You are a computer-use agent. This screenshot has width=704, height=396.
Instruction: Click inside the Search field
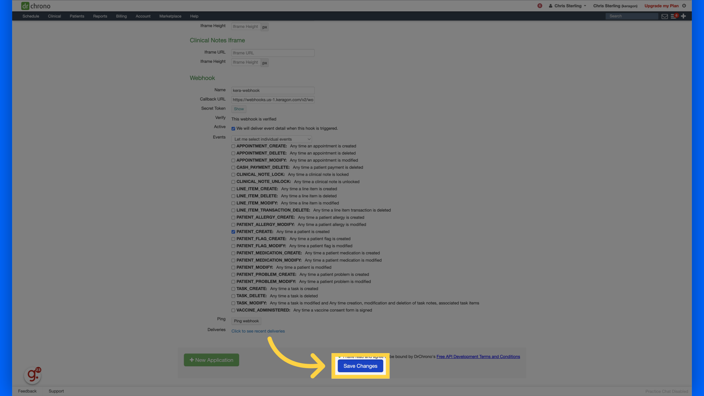click(631, 16)
